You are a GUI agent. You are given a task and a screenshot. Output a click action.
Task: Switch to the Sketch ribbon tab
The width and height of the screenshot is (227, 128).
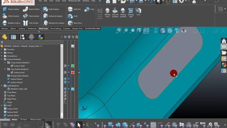pos(13,28)
